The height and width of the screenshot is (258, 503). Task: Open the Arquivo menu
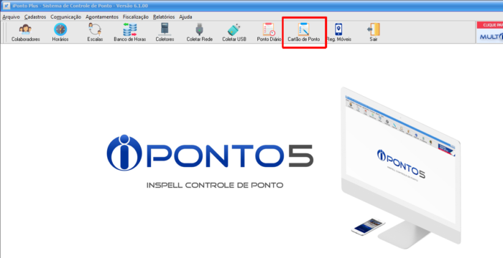tap(11, 17)
